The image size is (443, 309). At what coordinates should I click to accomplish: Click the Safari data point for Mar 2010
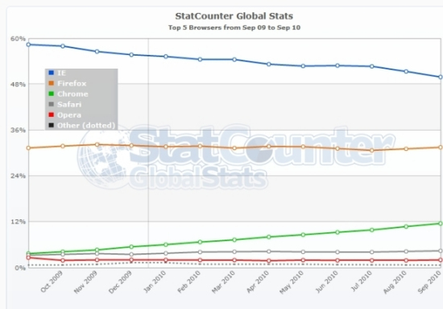tap(234, 252)
